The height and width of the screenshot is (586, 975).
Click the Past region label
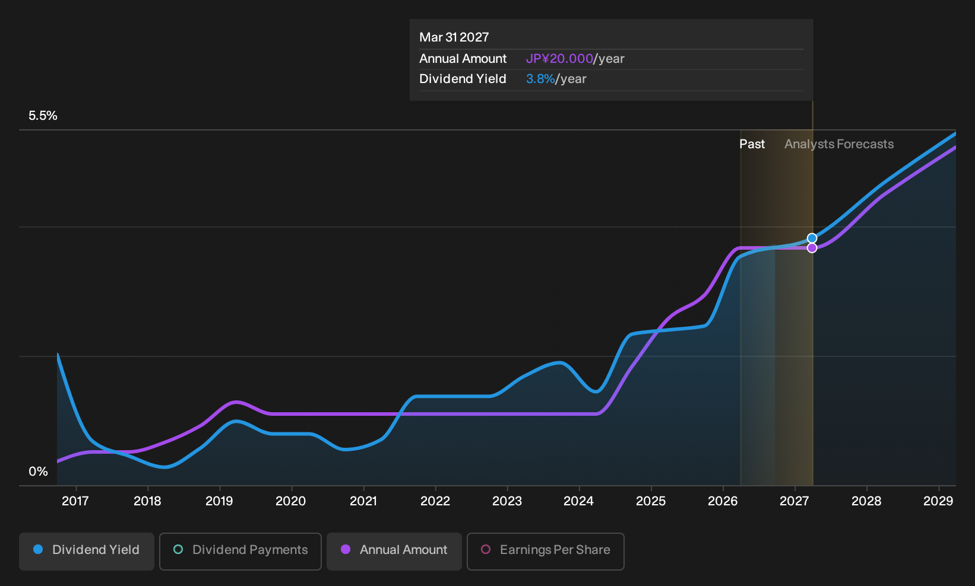click(x=752, y=144)
